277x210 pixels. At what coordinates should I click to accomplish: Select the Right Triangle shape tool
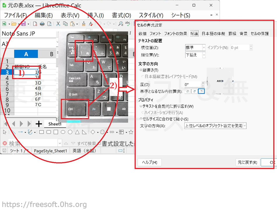84,132
